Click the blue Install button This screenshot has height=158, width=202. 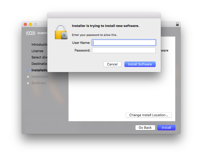(166, 128)
